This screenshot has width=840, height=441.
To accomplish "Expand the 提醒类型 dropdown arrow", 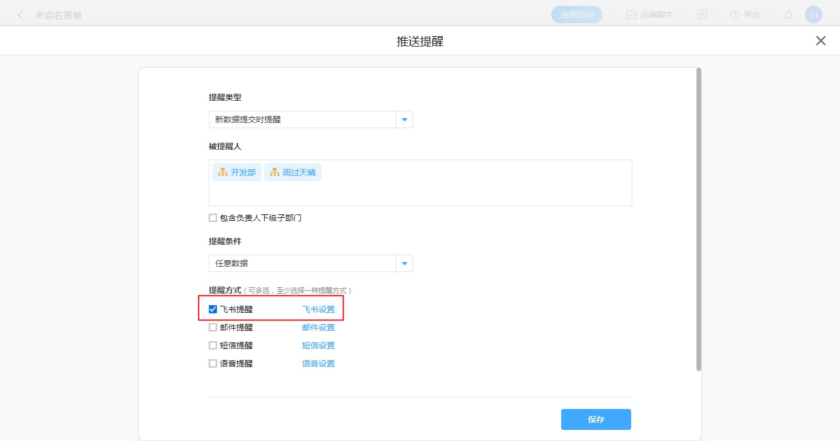I will (404, 119).
